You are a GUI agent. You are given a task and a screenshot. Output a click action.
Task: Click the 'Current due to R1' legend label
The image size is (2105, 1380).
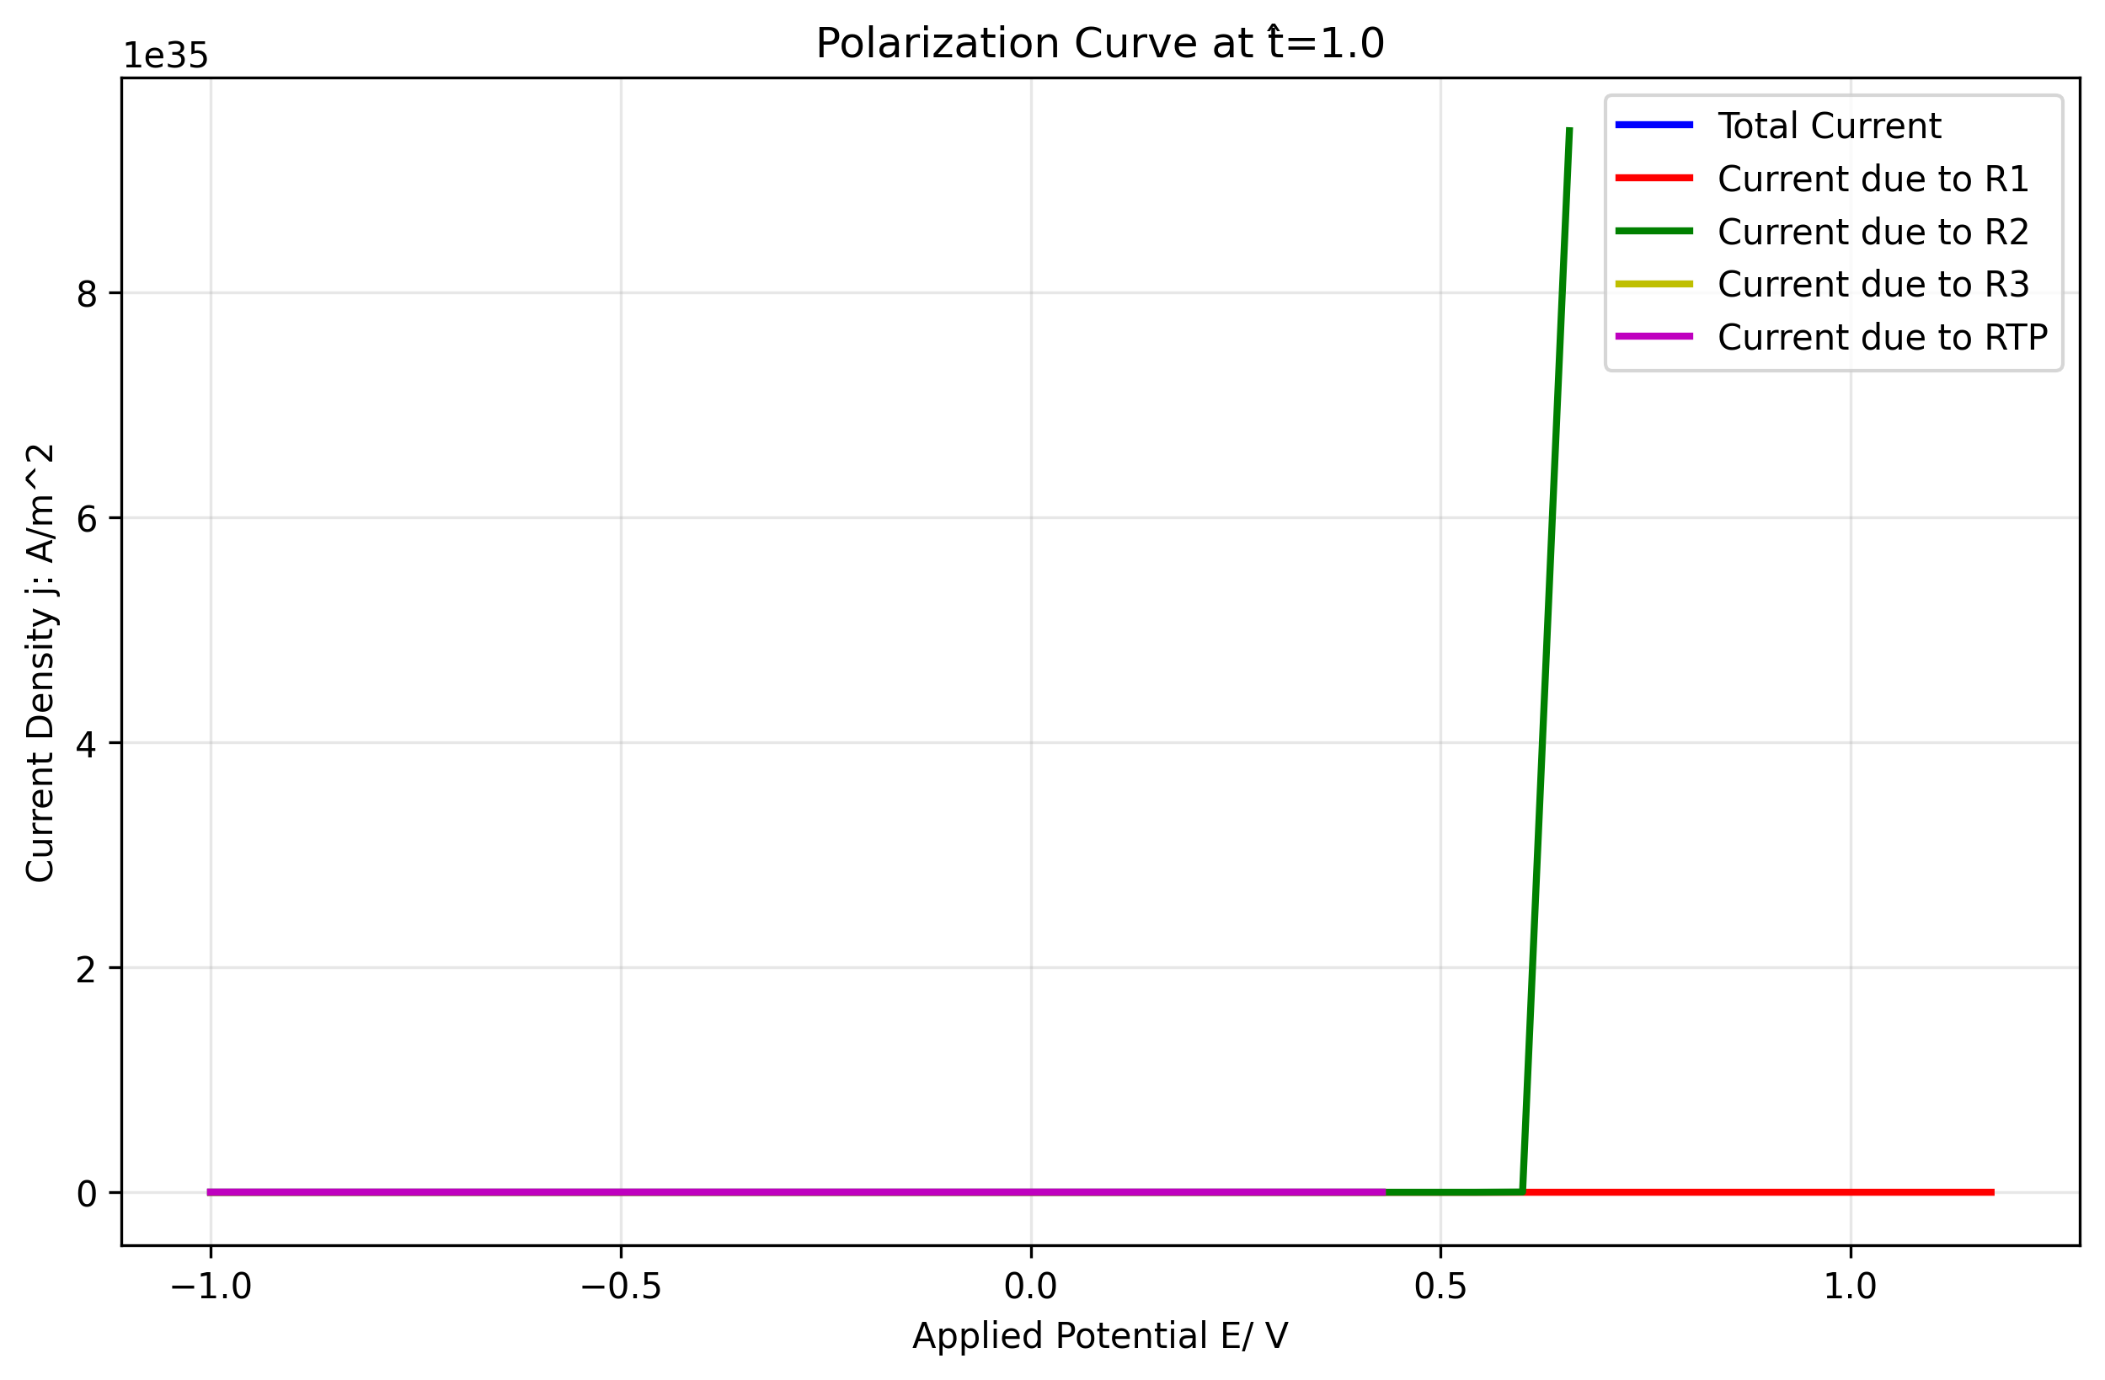click(1873, 179)
